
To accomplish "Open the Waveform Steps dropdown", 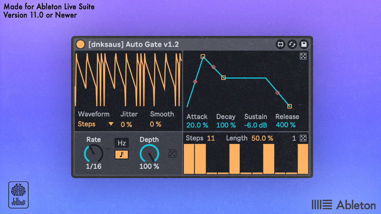I will pyautogui.click(x=96, y=124).
